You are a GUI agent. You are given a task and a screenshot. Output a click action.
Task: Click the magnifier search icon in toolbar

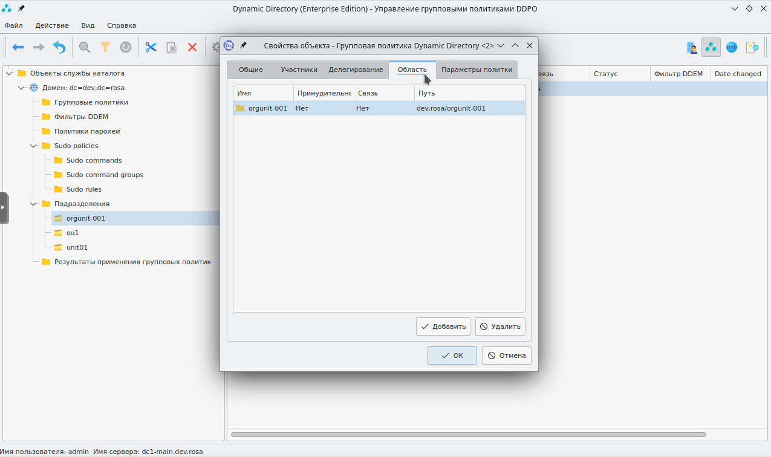(x=85, y=47)
